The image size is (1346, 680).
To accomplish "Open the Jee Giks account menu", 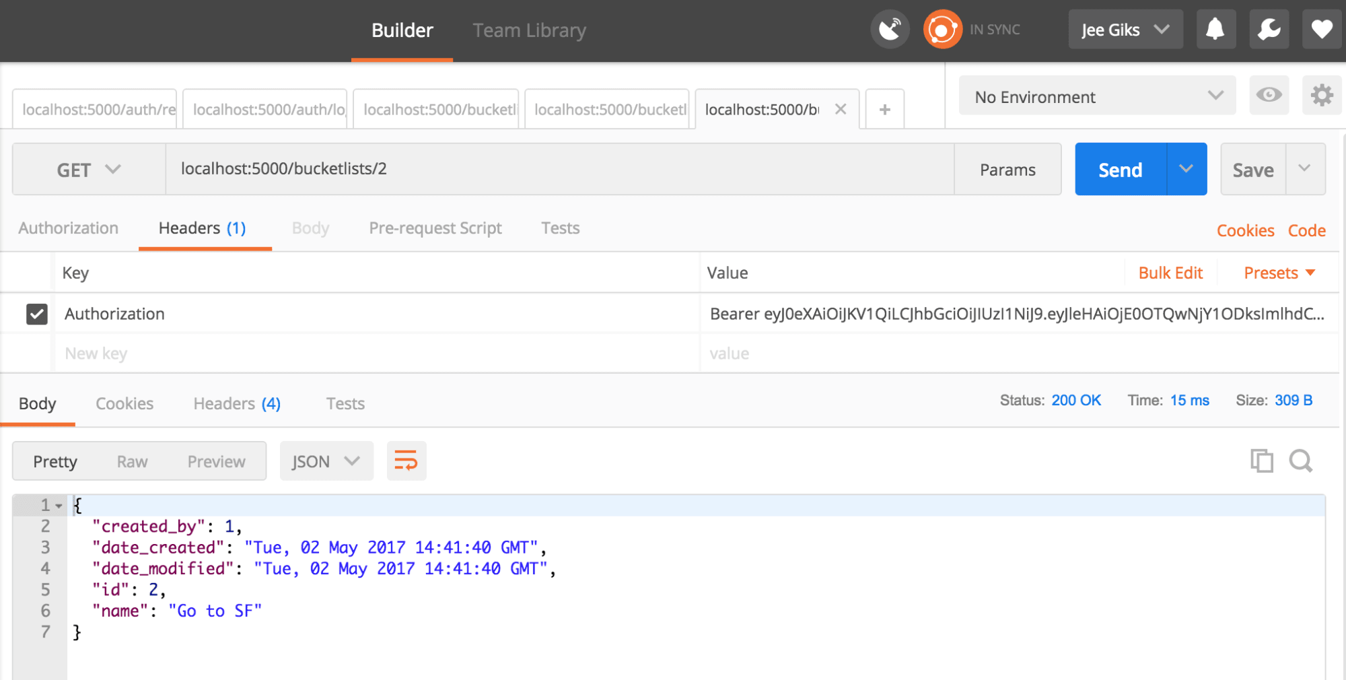I will (1125, 30).
